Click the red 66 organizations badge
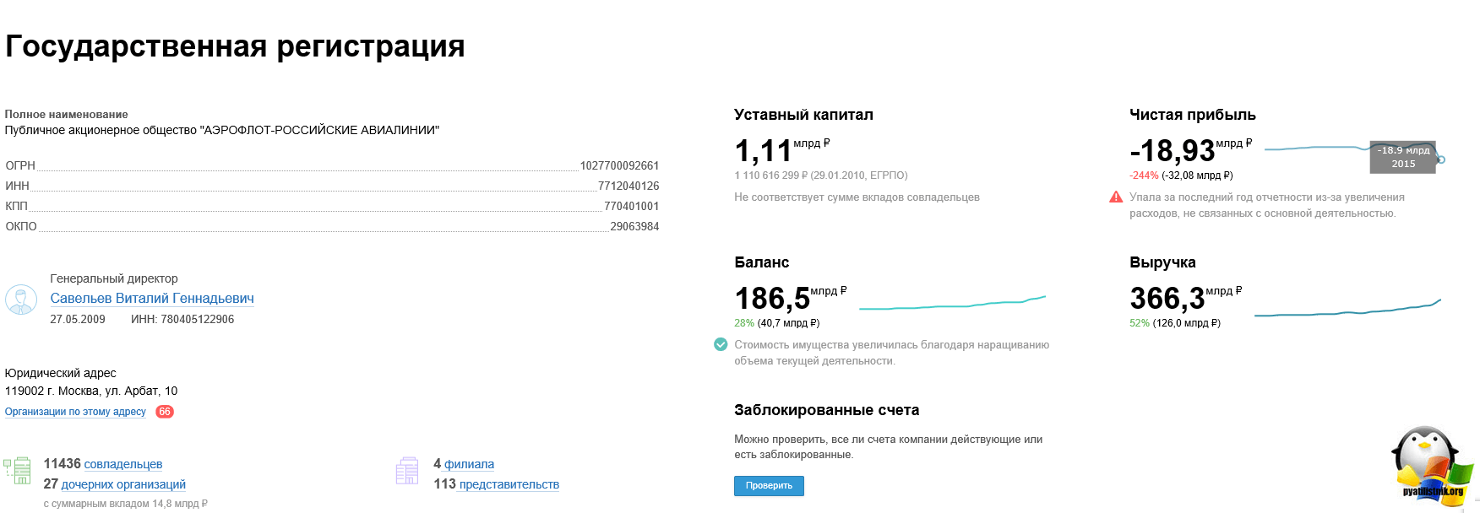The image size is (1480, 513). [x=165, y=412]
